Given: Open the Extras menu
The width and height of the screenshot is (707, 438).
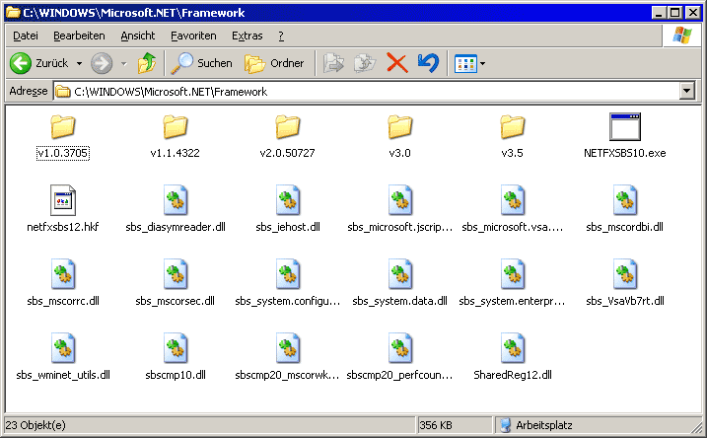Looking at the screenshot, I should (247, 36).
